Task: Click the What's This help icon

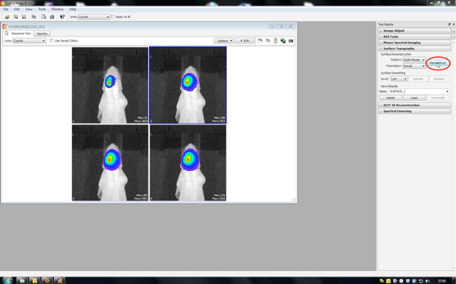Action: click(62, 17)
